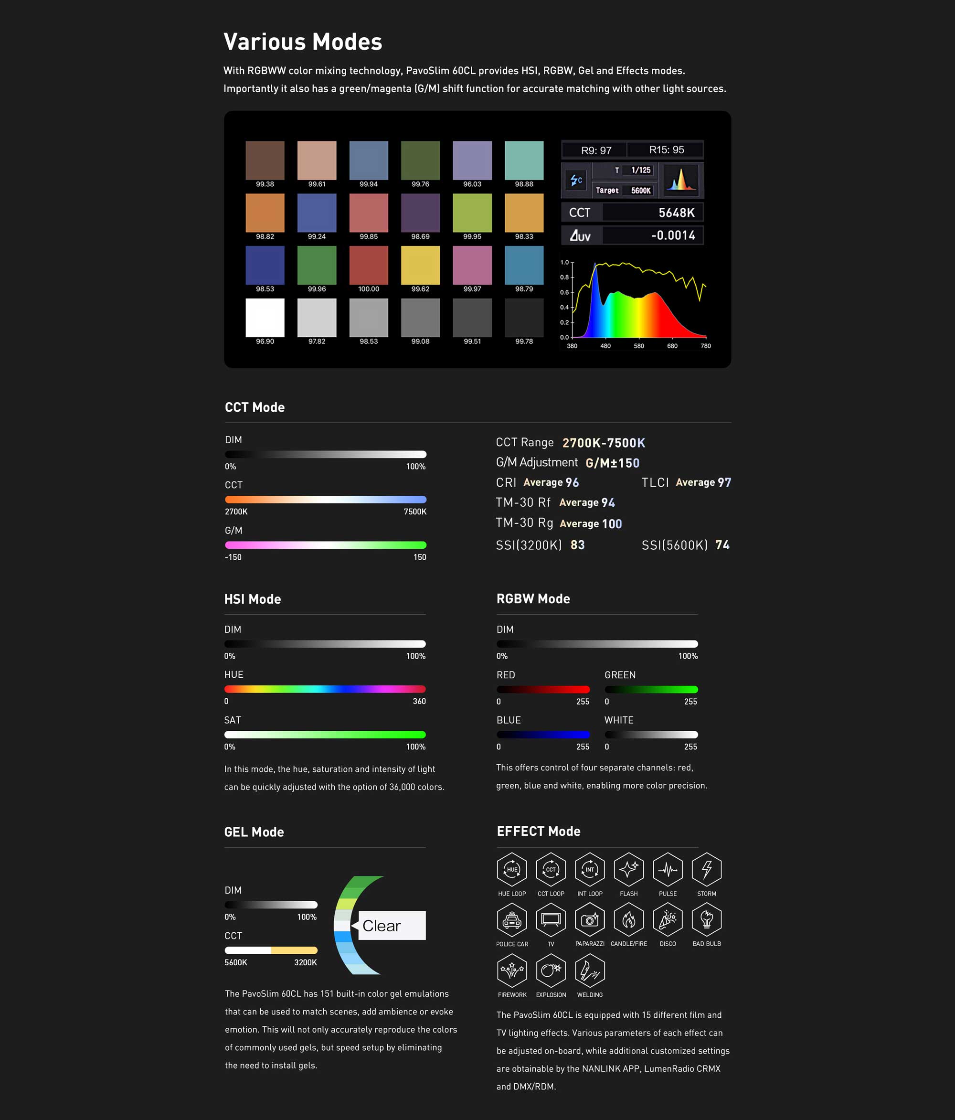
Task: Click the brown swatch labeled 99.38
Action: pyautogui.click(x=265, y=160)
